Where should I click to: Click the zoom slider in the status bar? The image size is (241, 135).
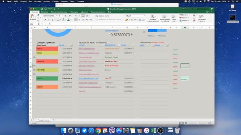[x=197, y=123]
